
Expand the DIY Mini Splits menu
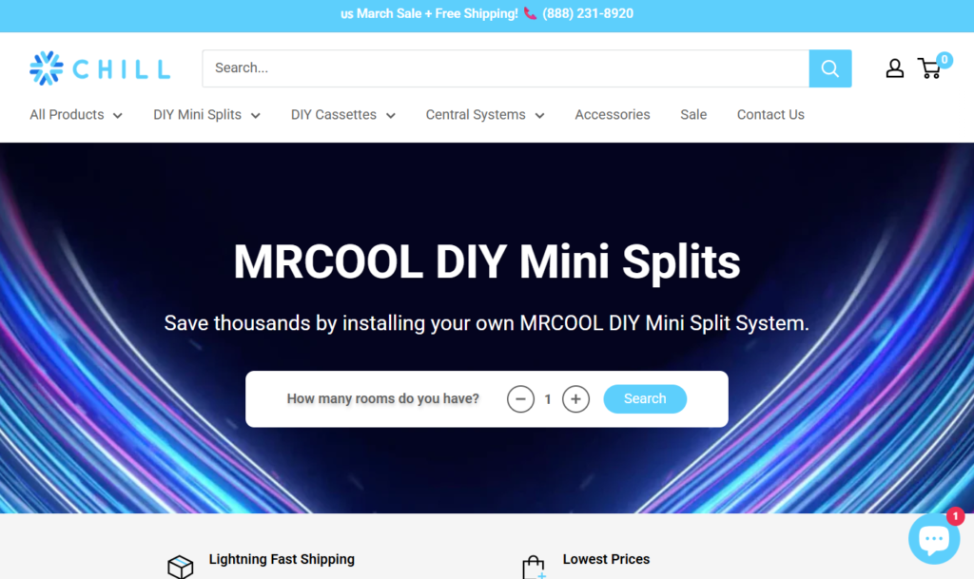[x=206, y=115]
